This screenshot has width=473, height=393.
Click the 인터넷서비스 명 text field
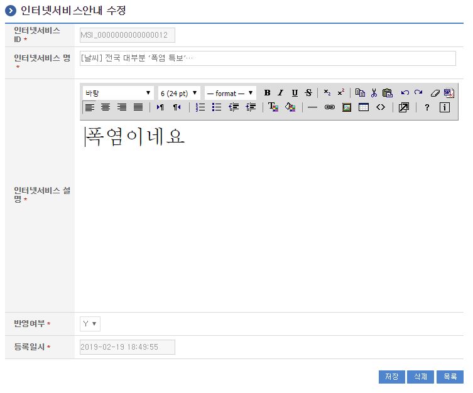click(x=268, y=58)
